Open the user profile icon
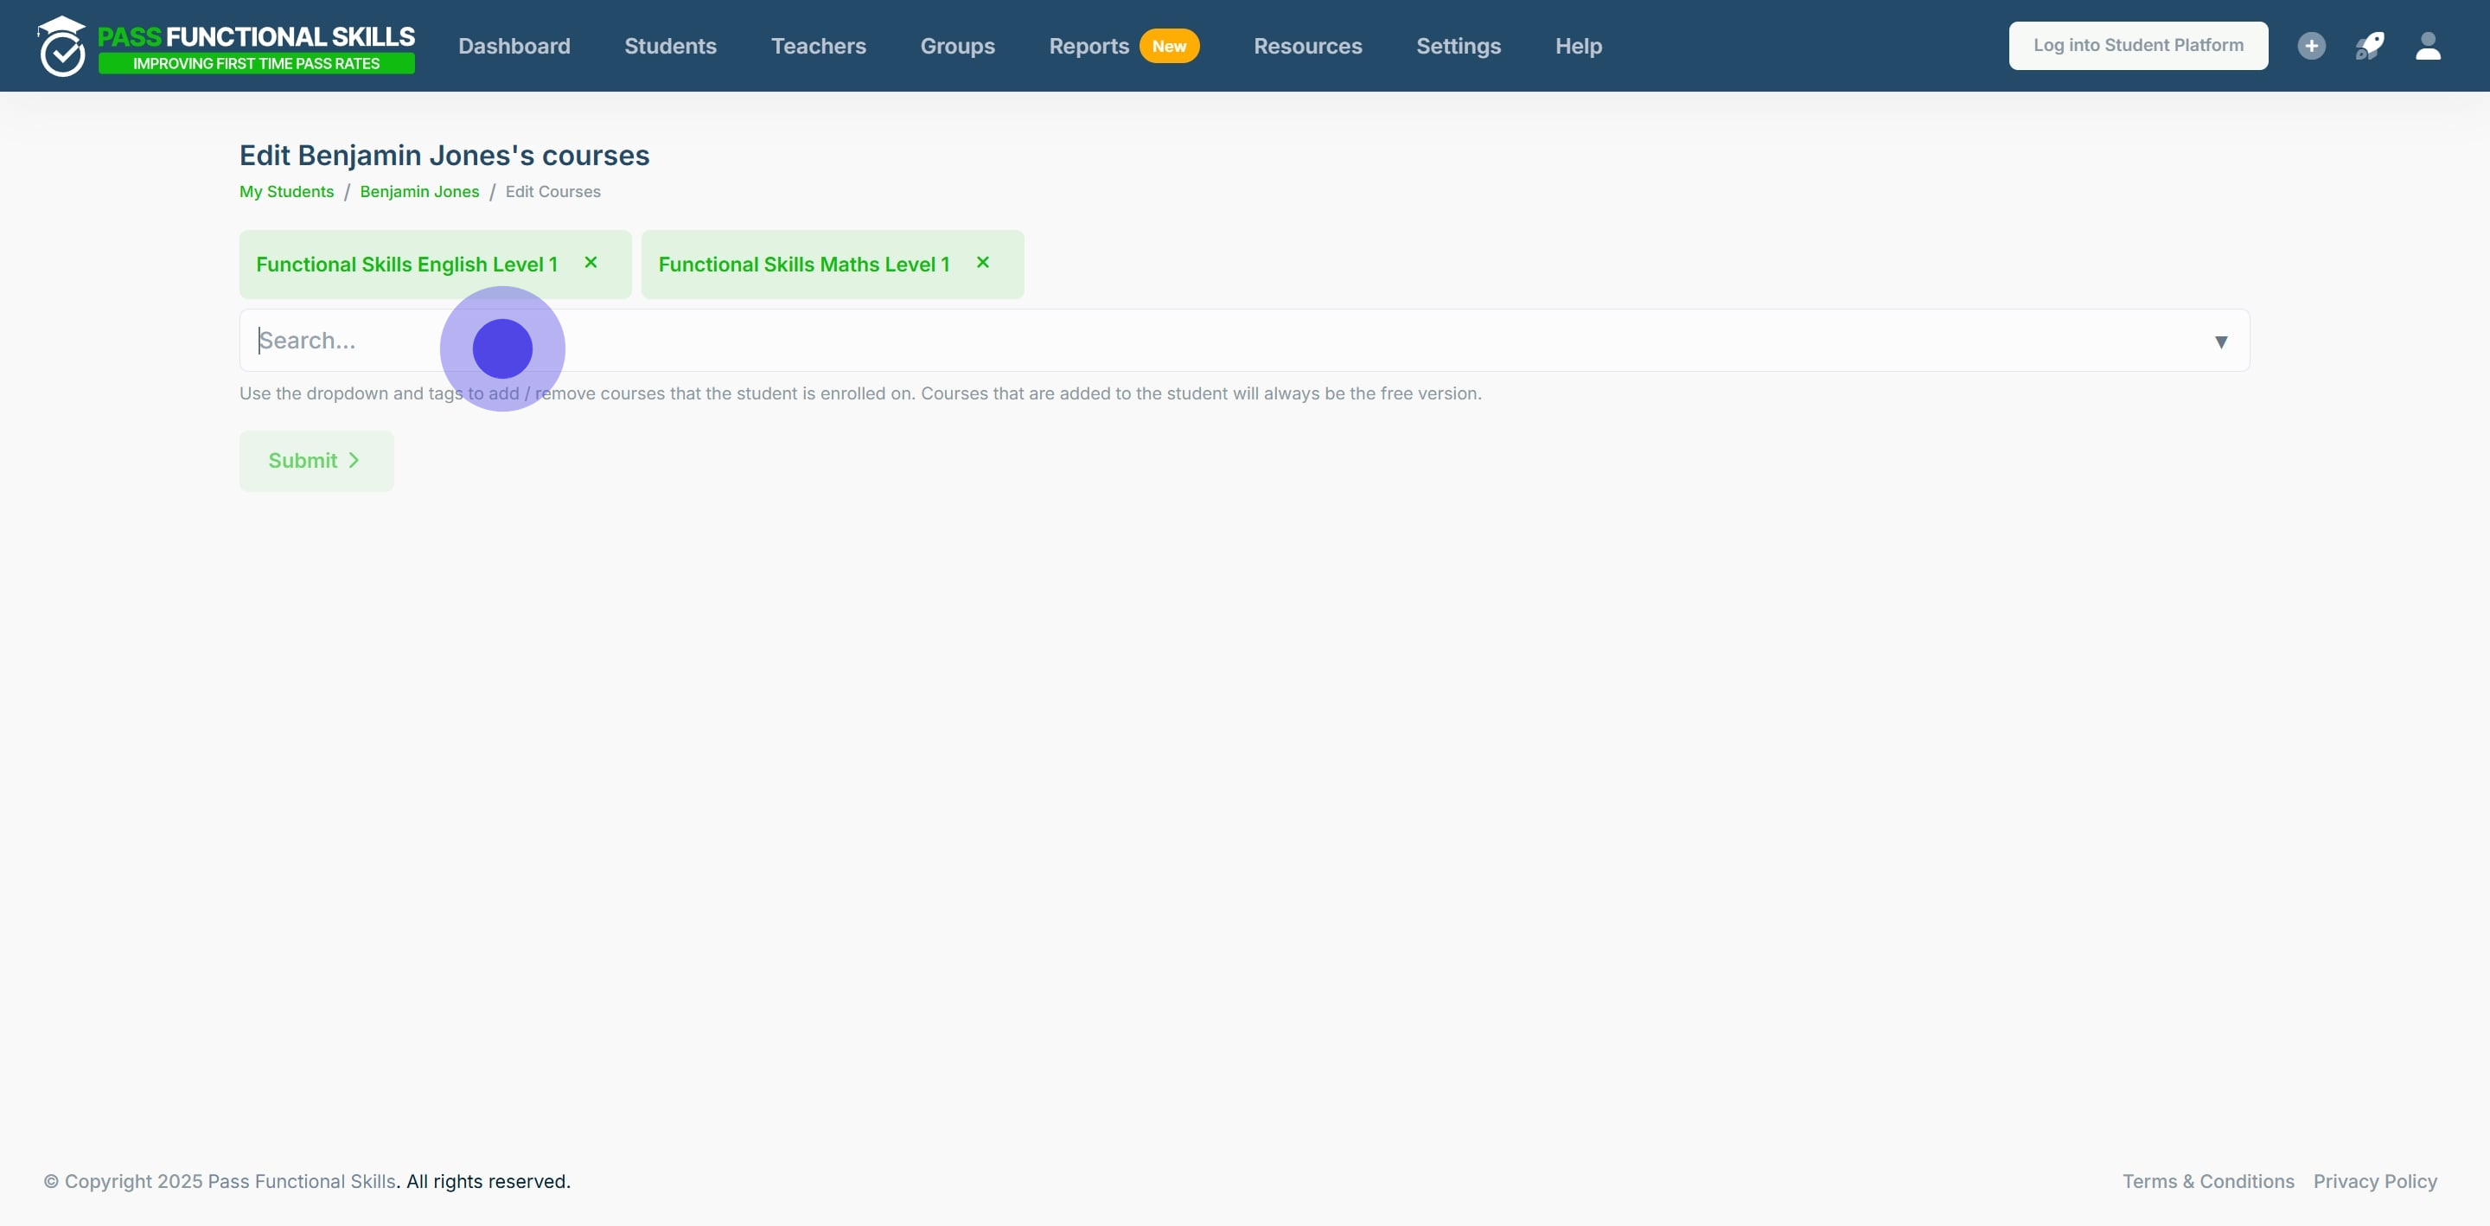 coord(2428,46)
